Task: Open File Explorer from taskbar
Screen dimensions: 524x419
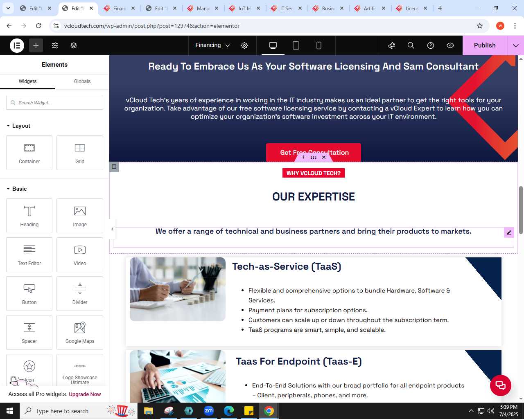Action: click(x=148, y=411)
